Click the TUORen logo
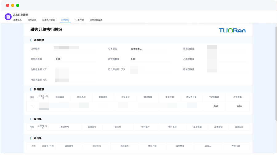This screenshot has height=158, width=277. point(232,30)
